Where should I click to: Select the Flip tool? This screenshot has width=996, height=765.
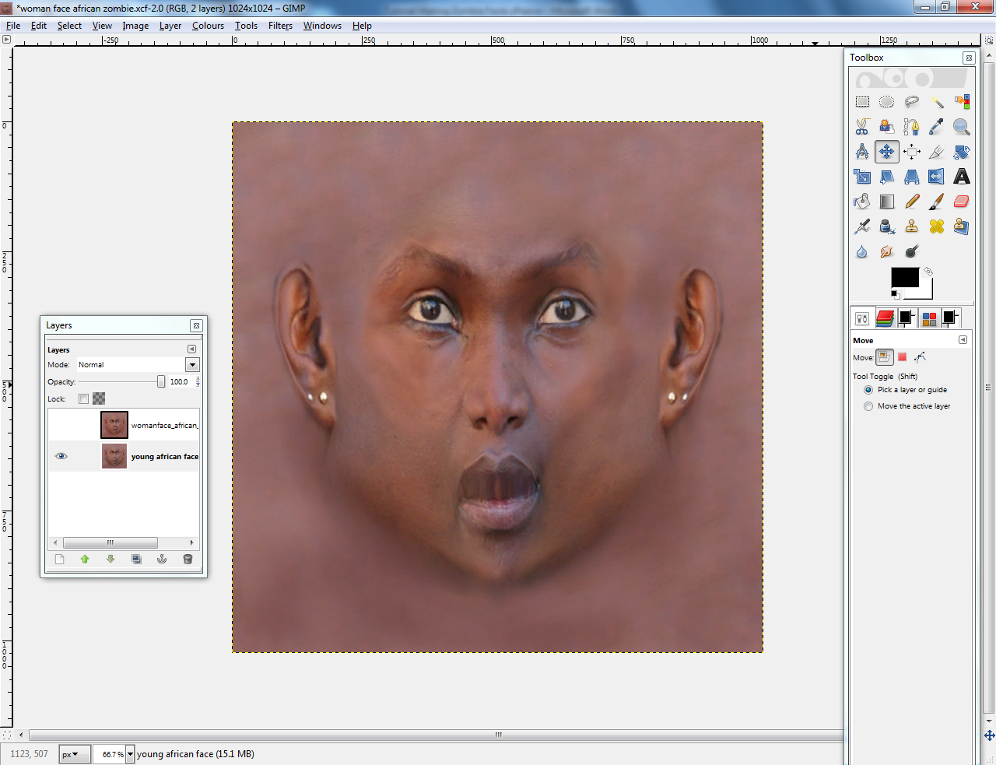coord(937,177)
